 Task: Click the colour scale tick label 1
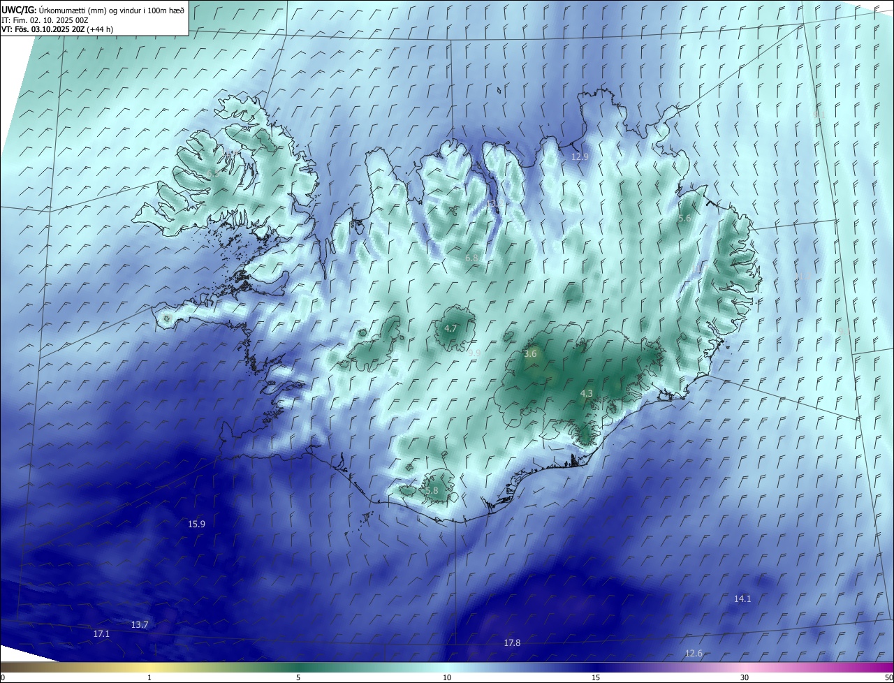pos(149,677)
